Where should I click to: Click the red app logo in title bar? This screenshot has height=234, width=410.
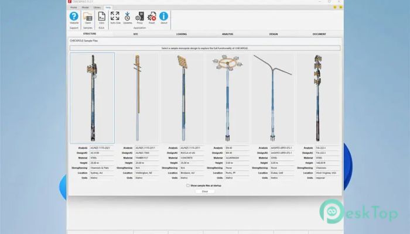70,1
